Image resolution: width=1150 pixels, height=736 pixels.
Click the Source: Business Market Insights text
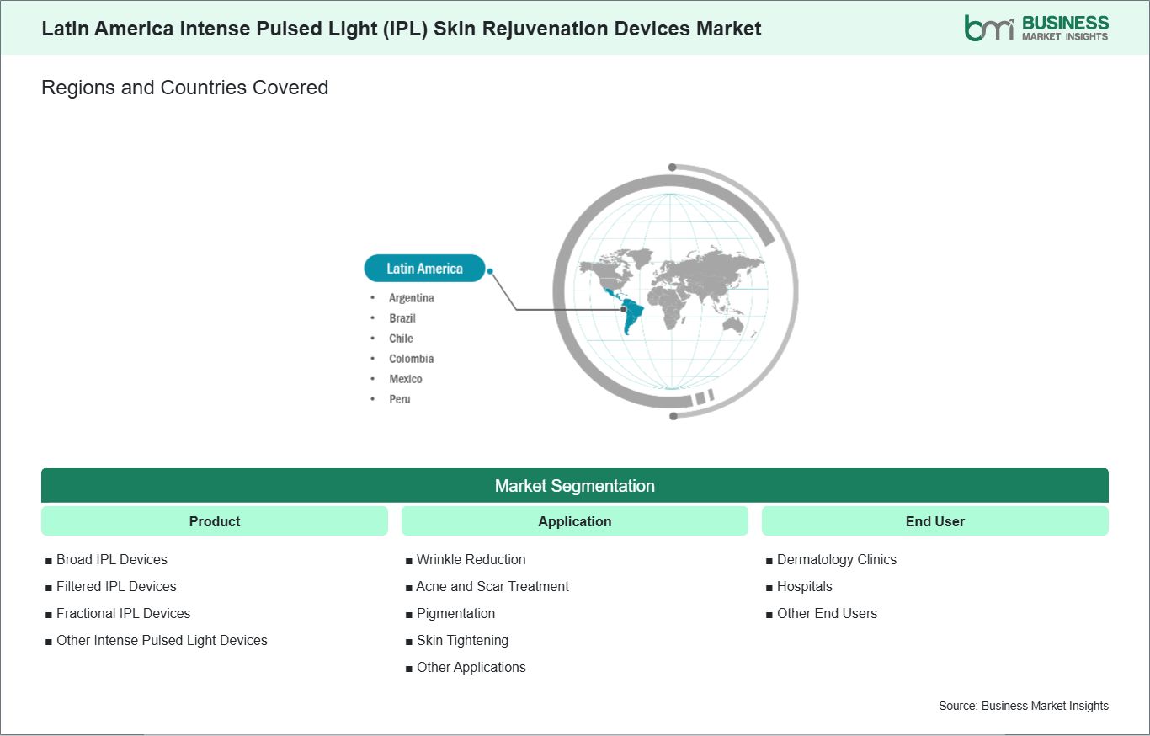click(1024, 706)
